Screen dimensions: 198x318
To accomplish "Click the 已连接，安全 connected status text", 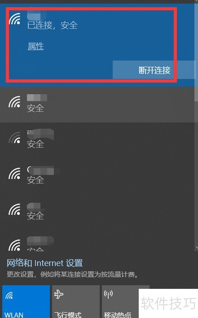I will click(53, 26).
